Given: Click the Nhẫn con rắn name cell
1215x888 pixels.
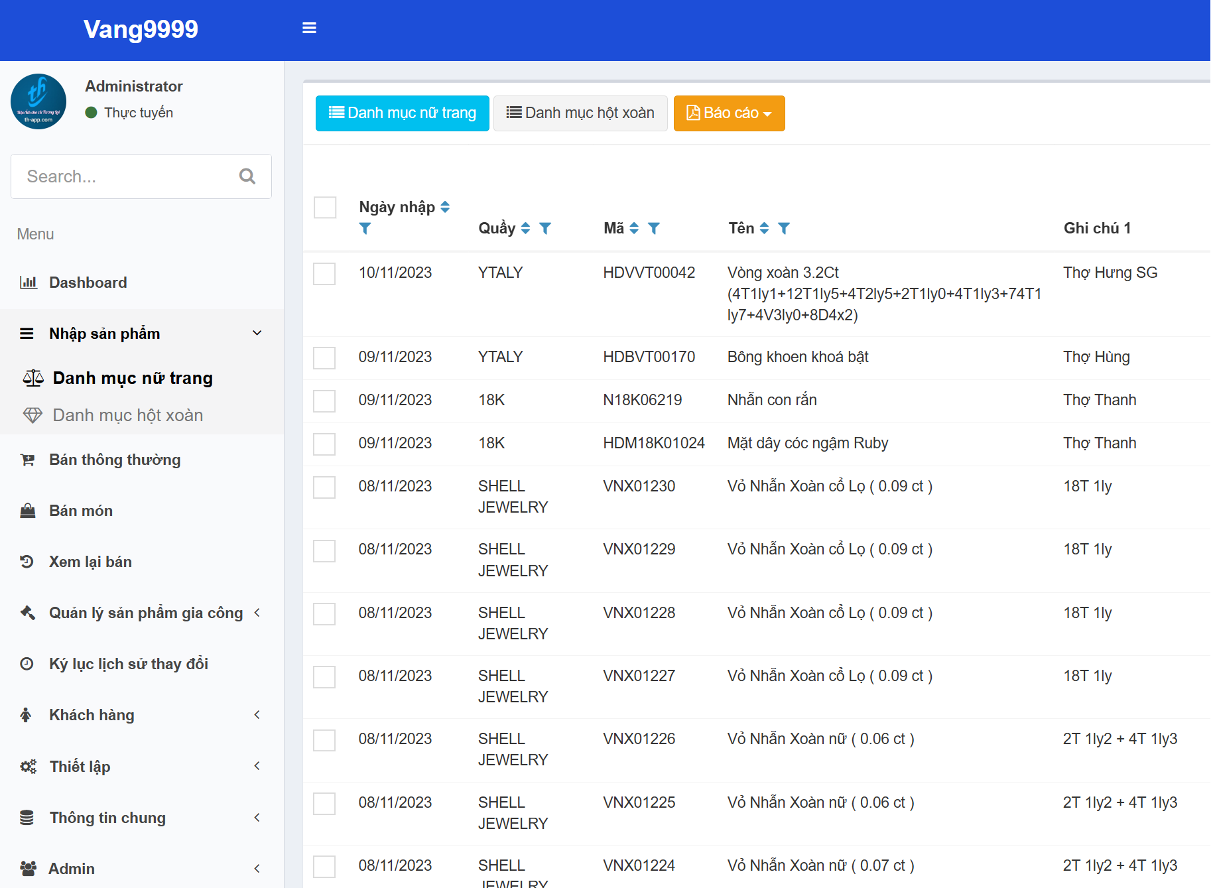Looking at the screenshot, I should pyautogui.click(x=772, y=400).
